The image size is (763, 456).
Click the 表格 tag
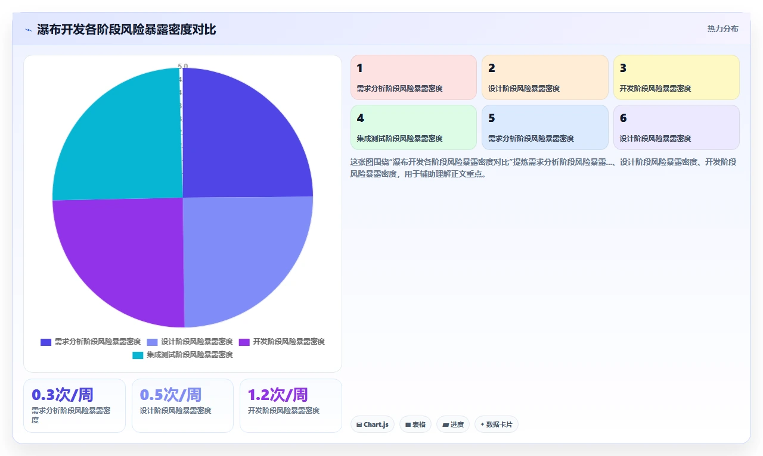[x=415, y=424]
